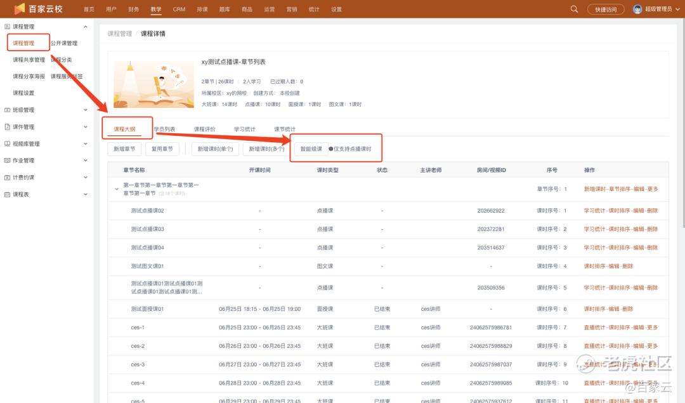685x403 pixels.
Task: Expand the 作业管理 sidebar chevron
Action: pos(86,161)
